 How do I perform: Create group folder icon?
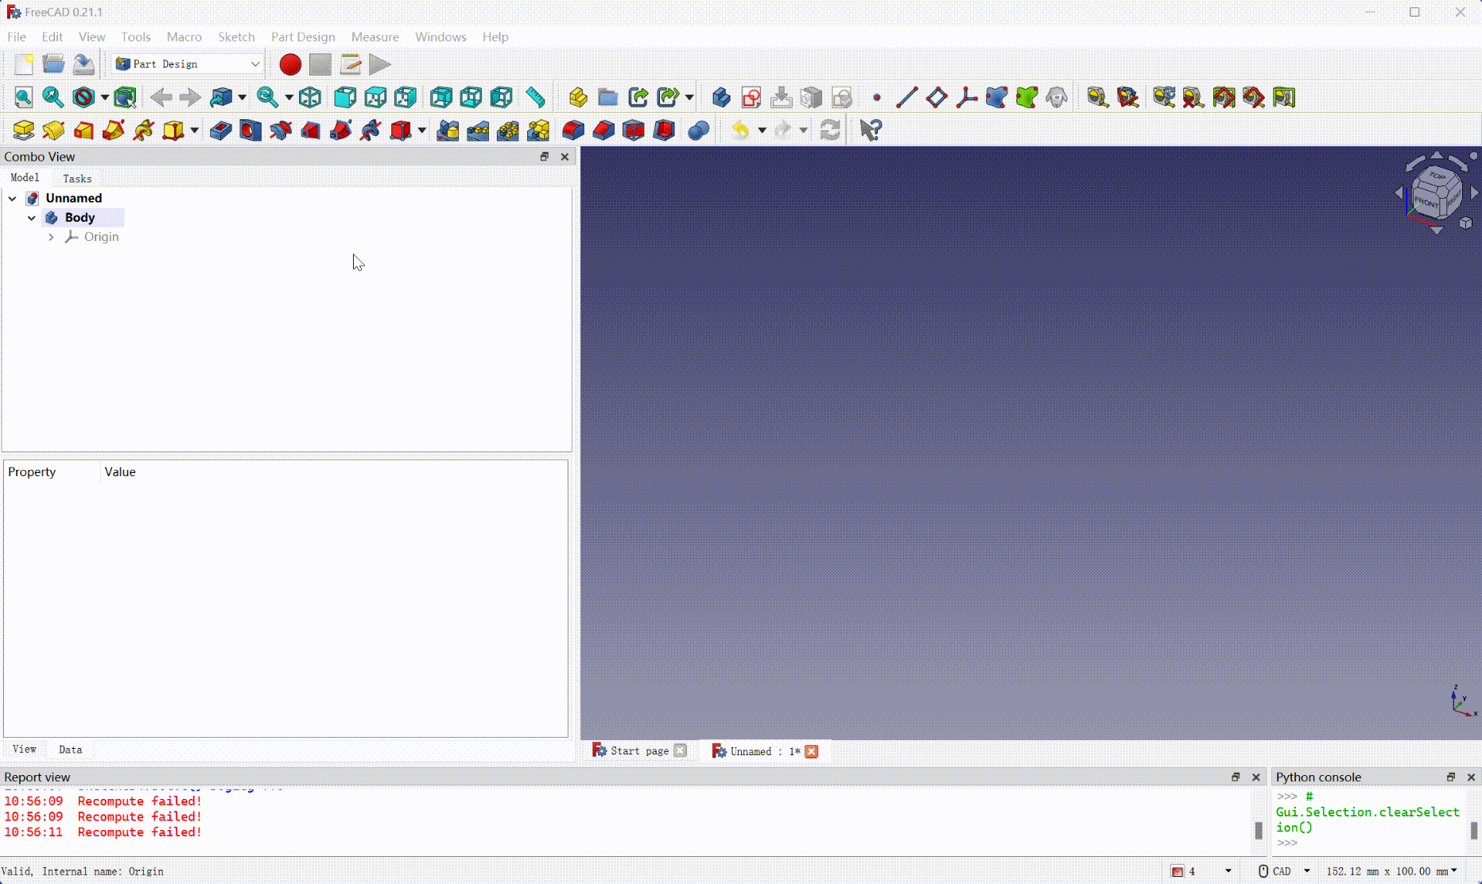click(x=608, y=98)
